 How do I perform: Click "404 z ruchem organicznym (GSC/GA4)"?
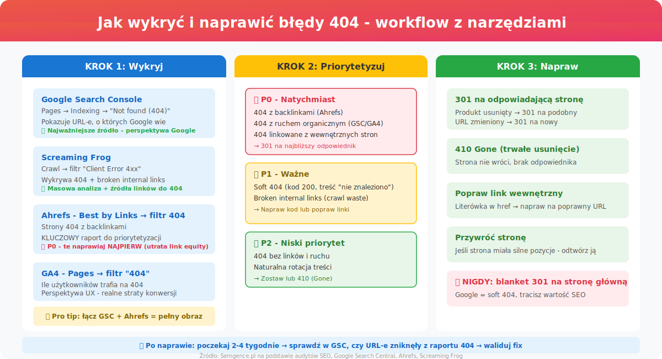(x=318, y=124)
